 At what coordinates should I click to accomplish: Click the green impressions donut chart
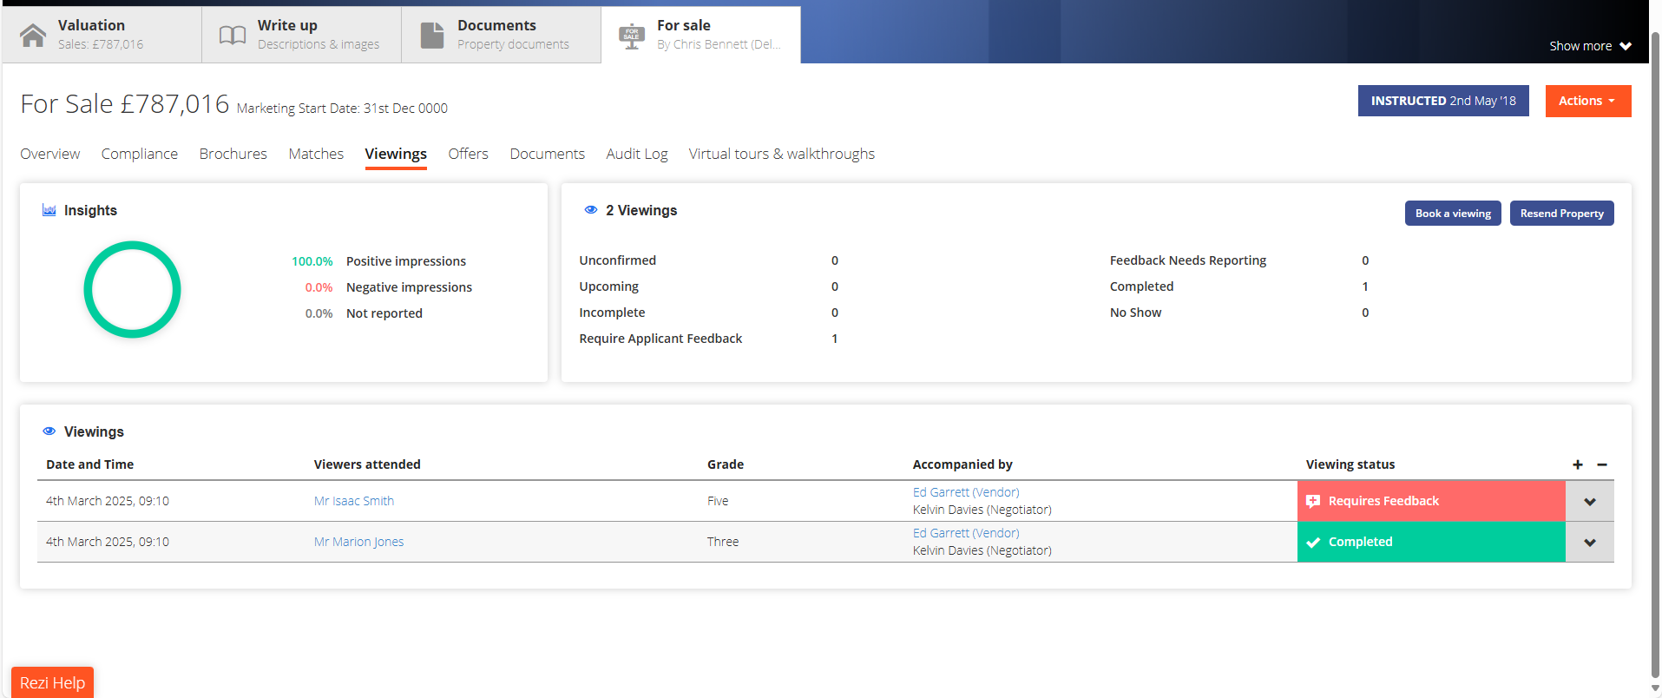132,289
